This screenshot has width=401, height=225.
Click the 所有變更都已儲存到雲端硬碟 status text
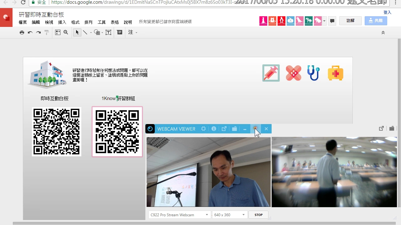pyautogui.click(x=165, y=22)
